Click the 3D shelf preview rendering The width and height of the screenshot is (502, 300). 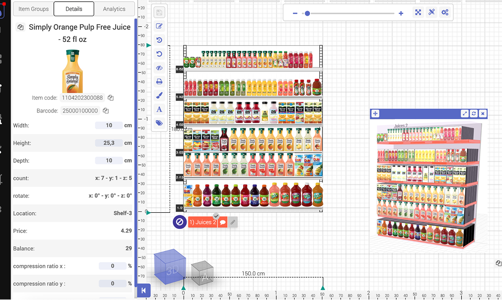[x=428, y=186]
